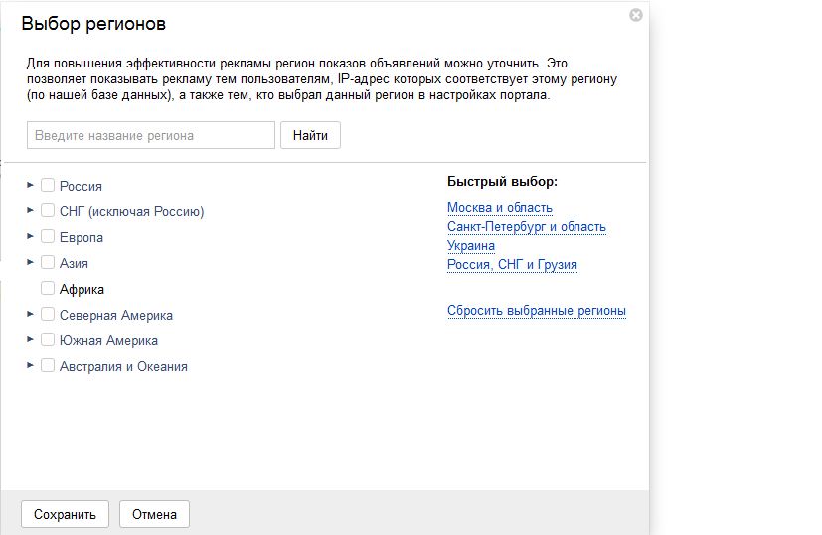This screenshot has height=535, width=822.
Task: Close the region selection dialog
Action: click(636, 15)
